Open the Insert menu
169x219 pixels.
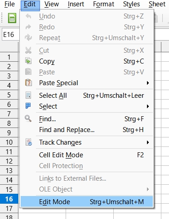click(76, 4)
